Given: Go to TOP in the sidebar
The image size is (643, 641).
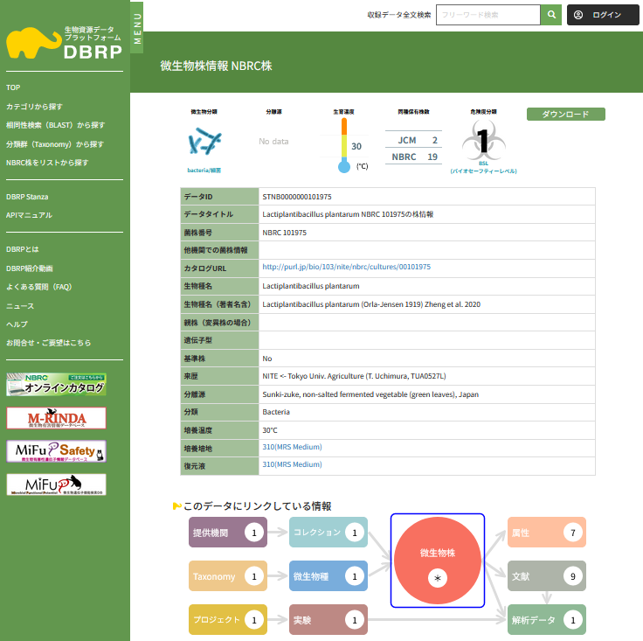Looking at the screenshot, I should [x=13, y=87].
